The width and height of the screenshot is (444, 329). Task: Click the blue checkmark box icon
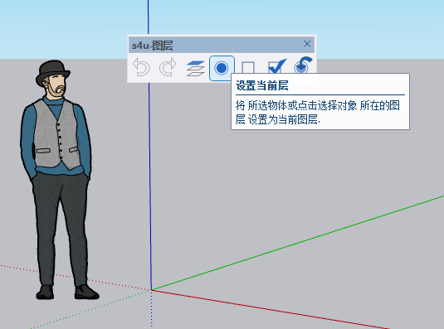(277, 65)
